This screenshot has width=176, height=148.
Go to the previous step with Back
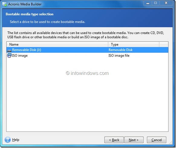pyautogui.click(x=114, y=140)
